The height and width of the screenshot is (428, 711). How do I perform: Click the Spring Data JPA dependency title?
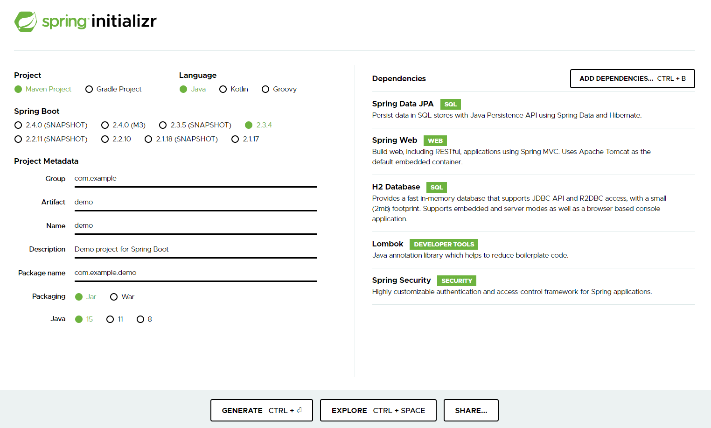(x=403, y=104)
